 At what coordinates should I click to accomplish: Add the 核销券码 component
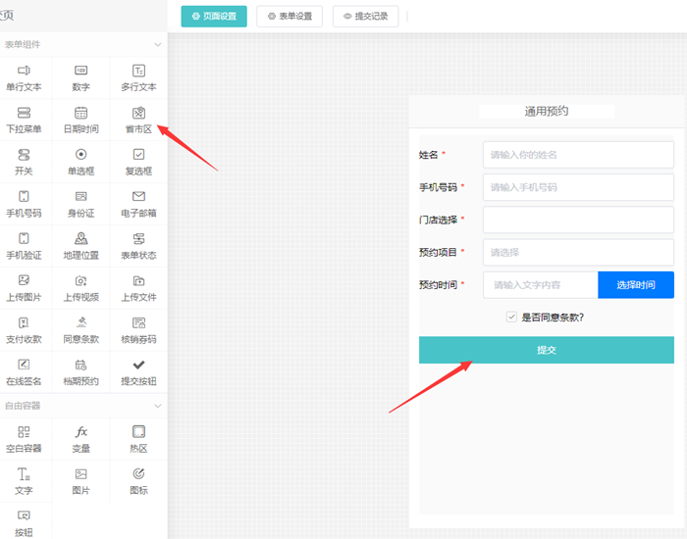tap(138, 322)
